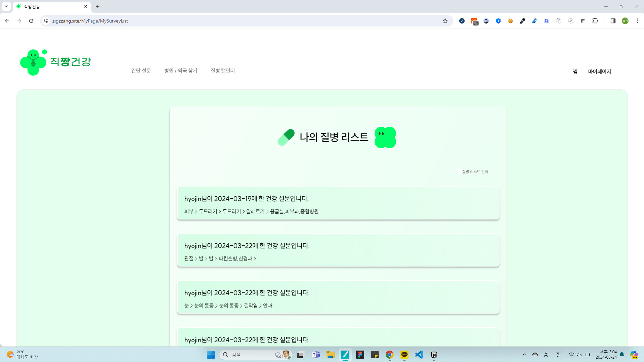Bookmark this page with star icon
The width and height of the screenshot is (644, 362).
click(445, 21)
